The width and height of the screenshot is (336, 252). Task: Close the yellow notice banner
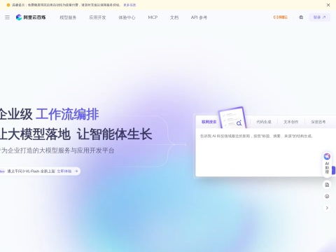pyautogui.click(x=328, y=5)
